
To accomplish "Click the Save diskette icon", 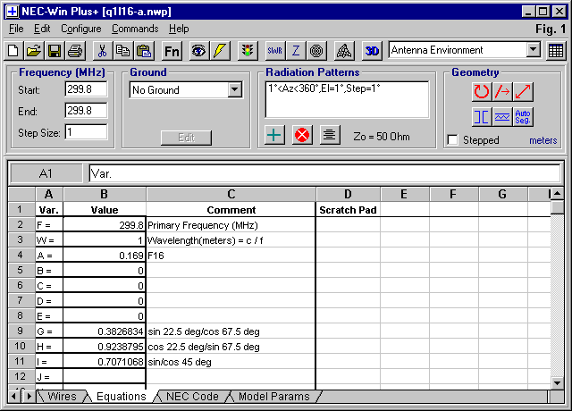I will (54, 51).
